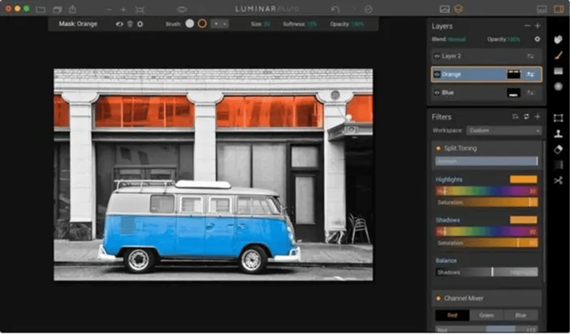Select the gradient mask tool
This screenshot has height=334, width=571.
point(558,71)
